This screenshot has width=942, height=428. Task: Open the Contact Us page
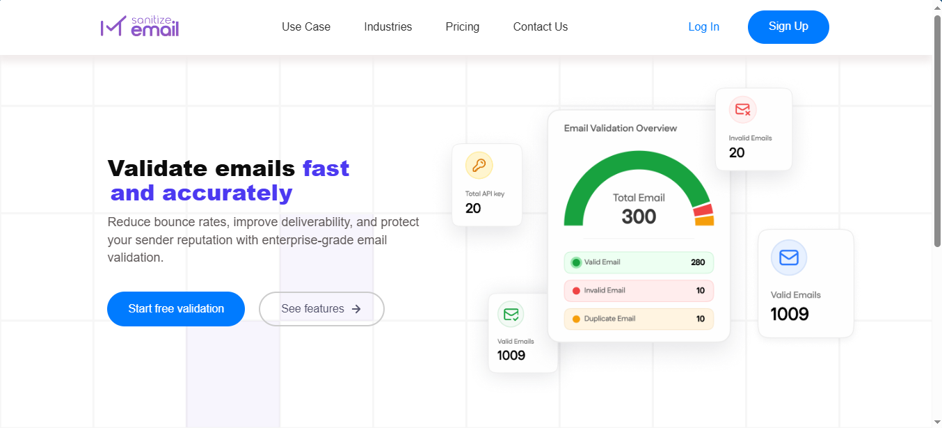tap(541, 26)
